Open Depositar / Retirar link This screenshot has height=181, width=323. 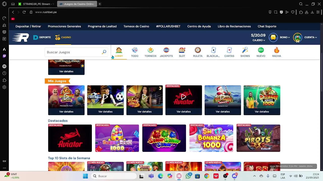click(28, 26)
